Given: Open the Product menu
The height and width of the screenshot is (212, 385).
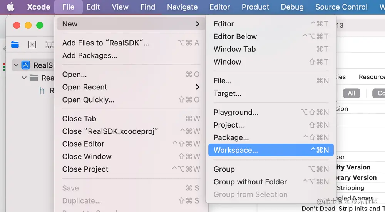Looking at the screenshot, I should [x=255, y=7].
